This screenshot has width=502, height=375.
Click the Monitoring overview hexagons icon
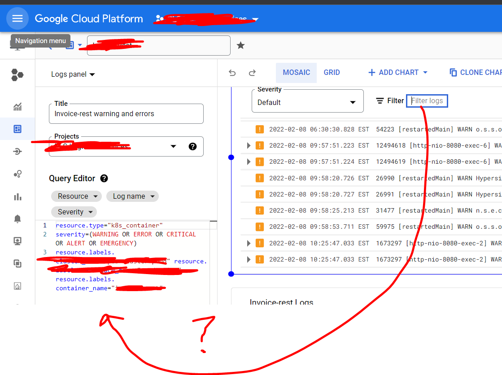coord(17,75)
